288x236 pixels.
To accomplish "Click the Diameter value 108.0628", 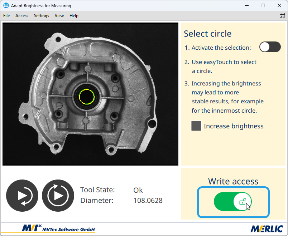I will 148,201.
